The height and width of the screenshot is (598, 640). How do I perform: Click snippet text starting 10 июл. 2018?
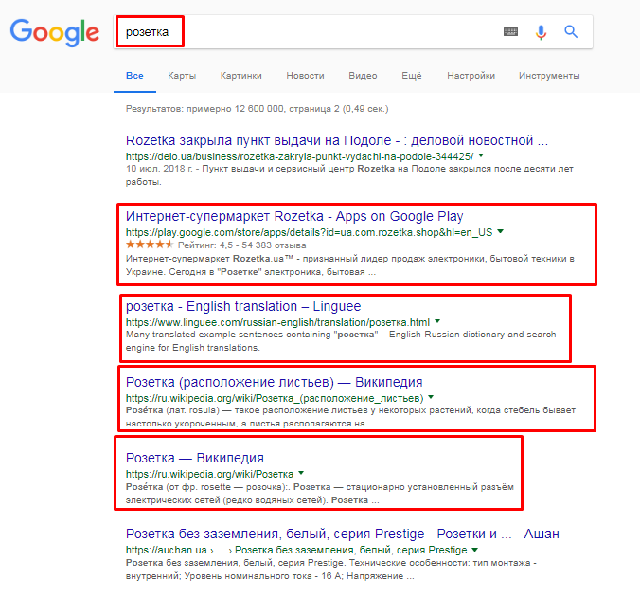point(349,174)
